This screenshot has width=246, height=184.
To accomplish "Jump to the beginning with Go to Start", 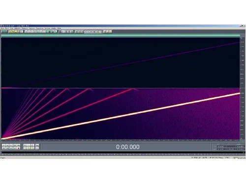I will (x=3, y=148).
